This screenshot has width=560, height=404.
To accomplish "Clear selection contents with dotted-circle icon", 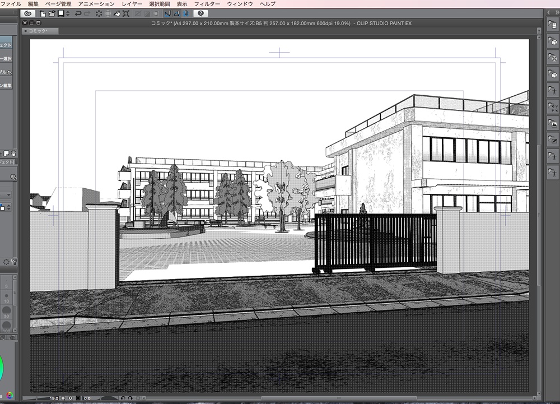I will click(99, 13).
